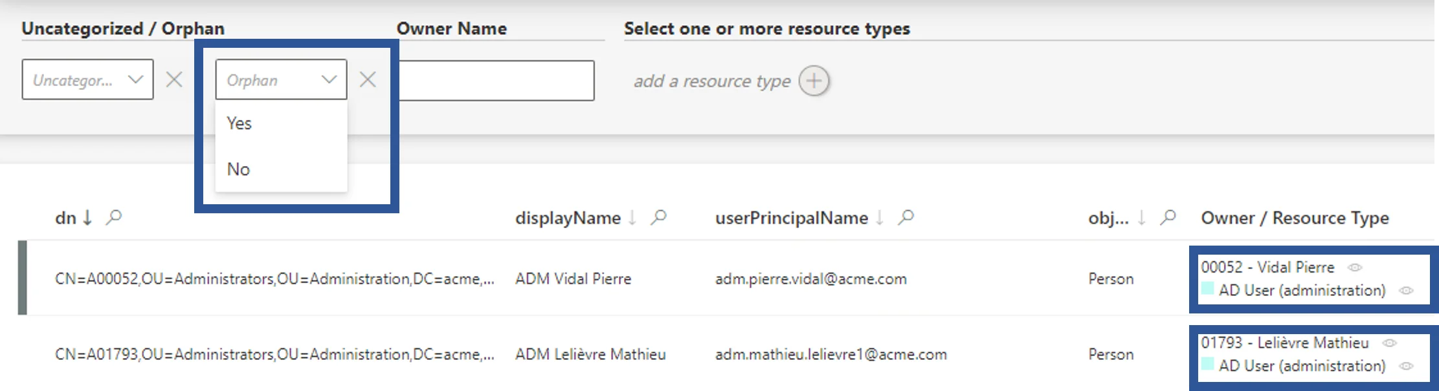1439x391 pixels.
Task: Search the userPrincipalName column
Action: pyautogui.click(x=906, y=217)
